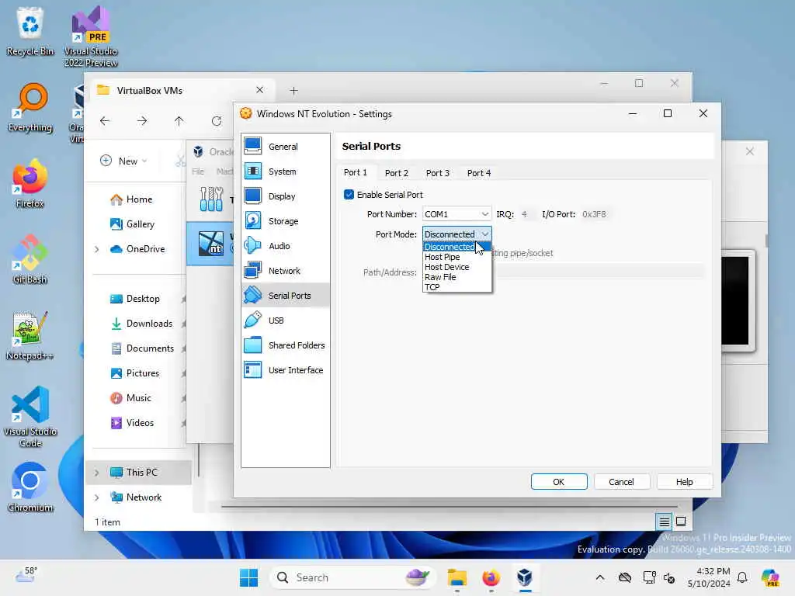Viewport: 795px width, 596px height.
Task: Open notification bell on taskbar
Action: (742, 577)
